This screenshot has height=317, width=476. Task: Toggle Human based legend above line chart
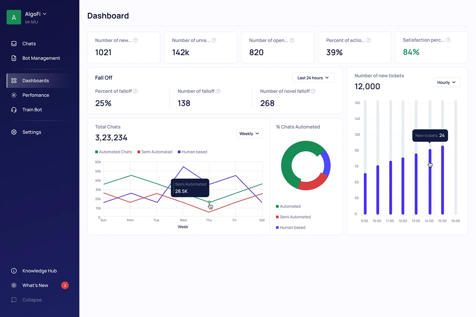tap(192, 152)
